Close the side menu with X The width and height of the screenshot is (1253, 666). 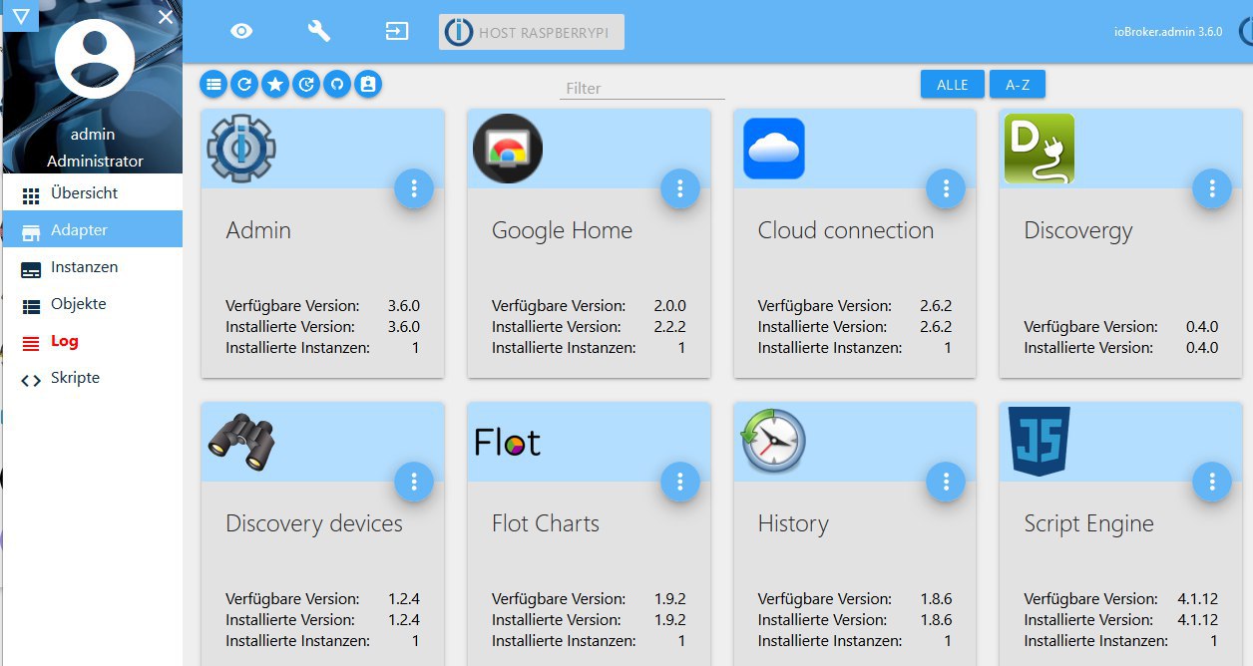166,17
